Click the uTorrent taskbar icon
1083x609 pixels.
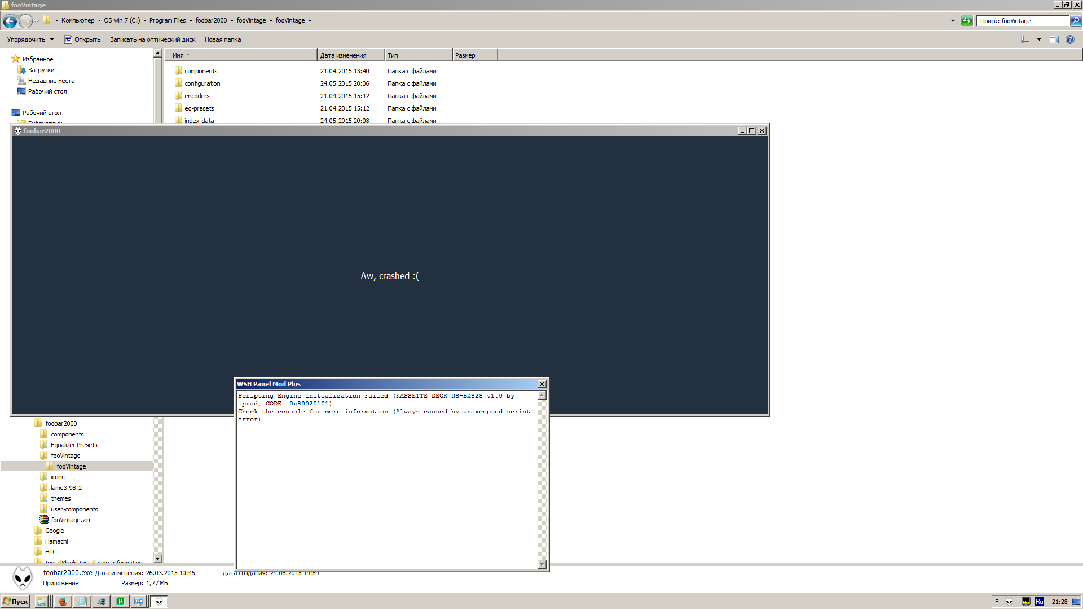pos(120,602)
